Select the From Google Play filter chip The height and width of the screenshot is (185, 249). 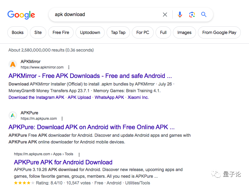[x=219, y=32]
